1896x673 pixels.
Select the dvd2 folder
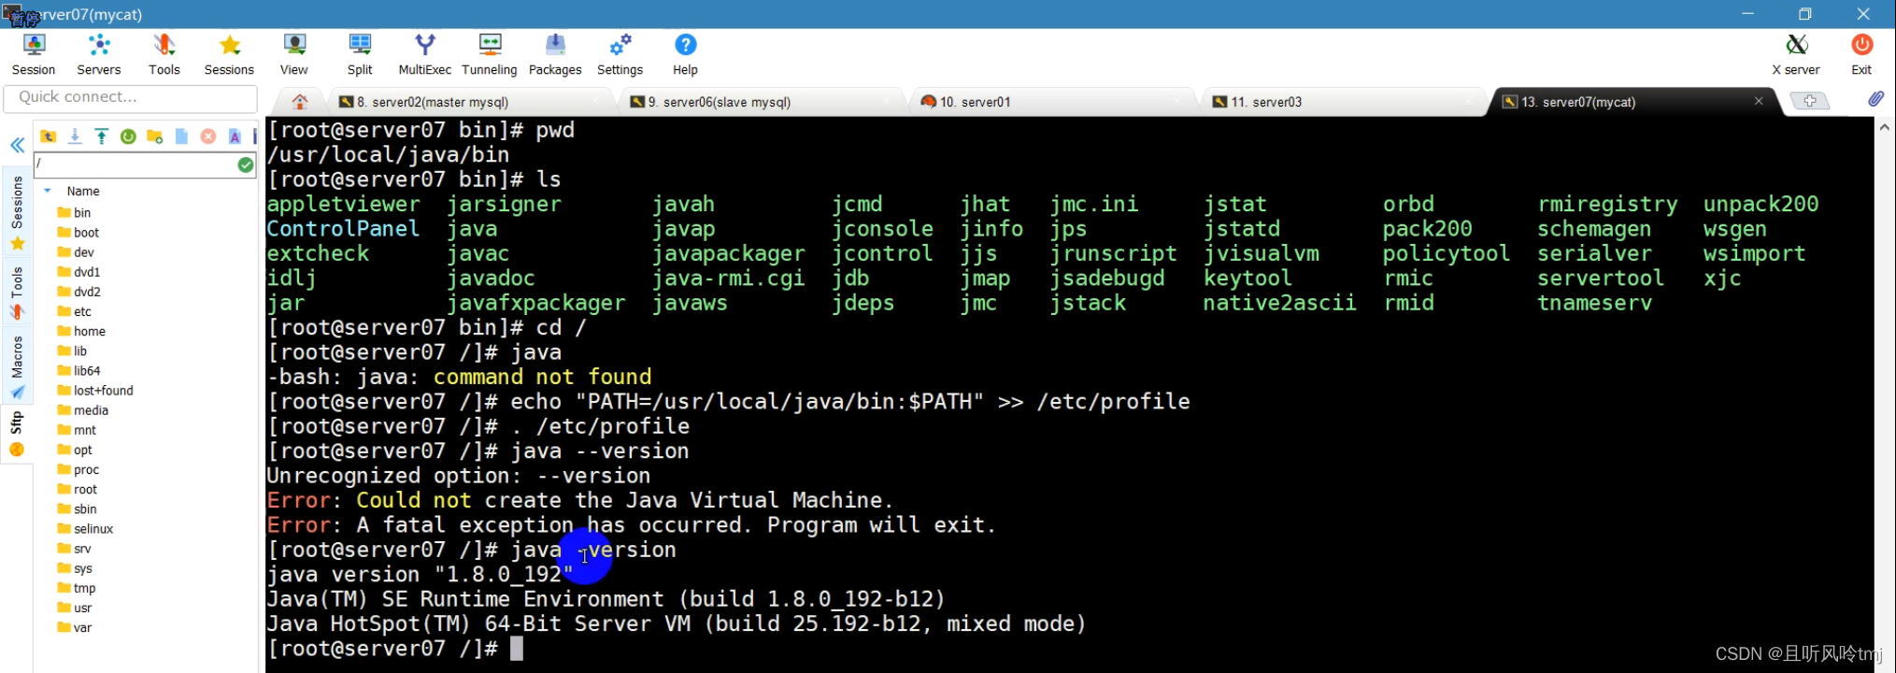[79, 292]
